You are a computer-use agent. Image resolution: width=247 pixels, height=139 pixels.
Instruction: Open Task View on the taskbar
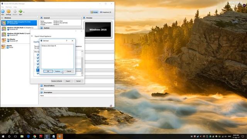(x=15, y=136)
